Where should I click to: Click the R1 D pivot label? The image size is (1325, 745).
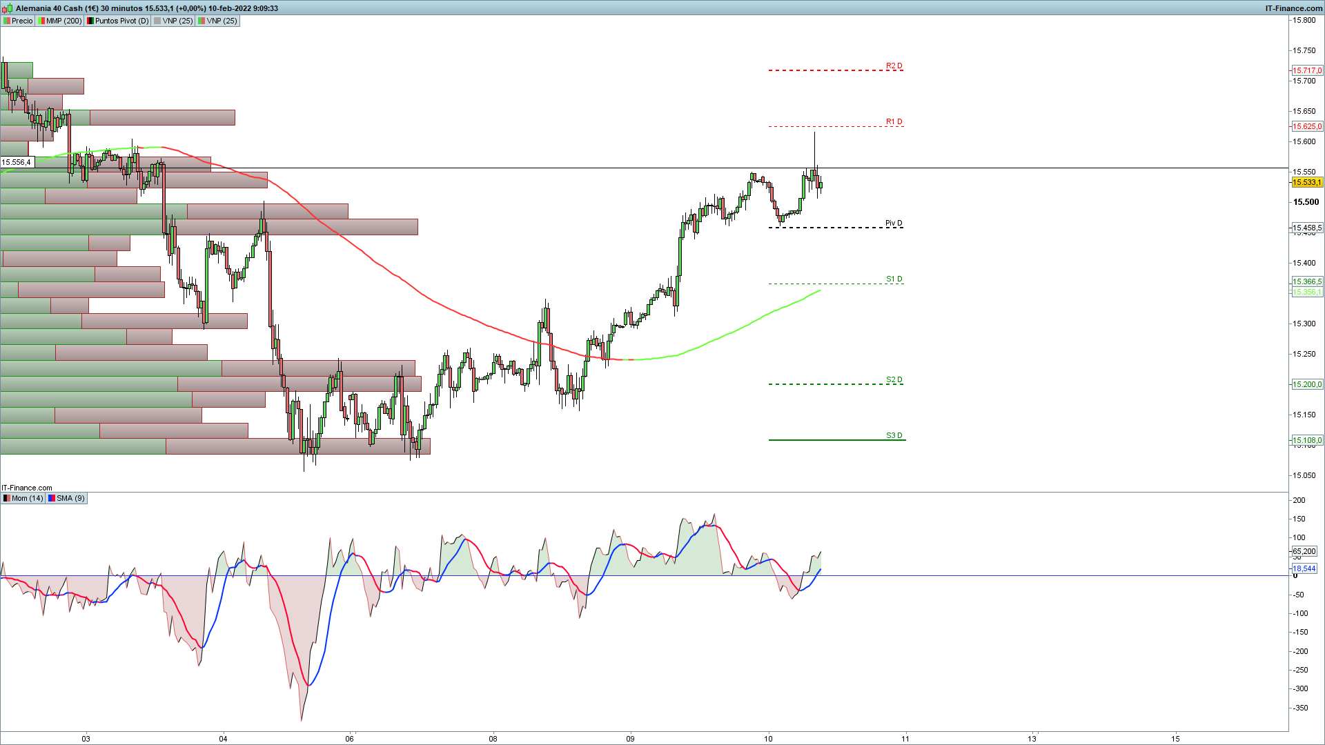tap(894, 122)
